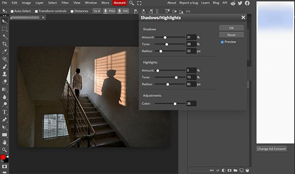This screenshot has width=295, height=174.
Task: Select the Spot Healing Brush tool
Action: (x=4, y=59)
